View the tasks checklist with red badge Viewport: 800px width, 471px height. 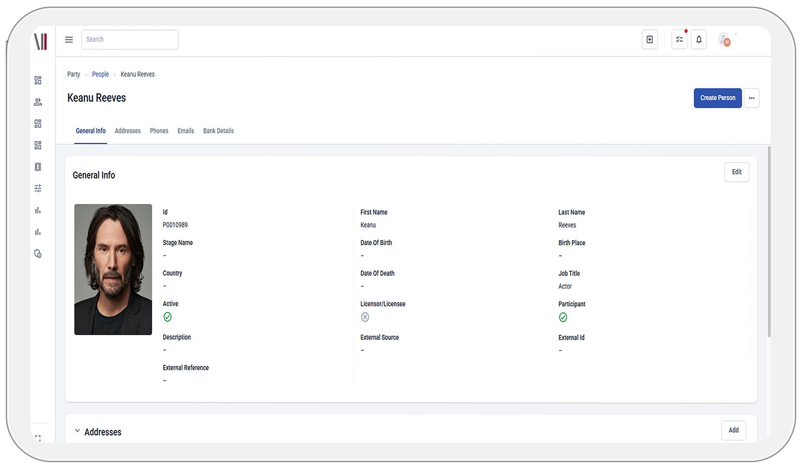(x=679, y=39)
